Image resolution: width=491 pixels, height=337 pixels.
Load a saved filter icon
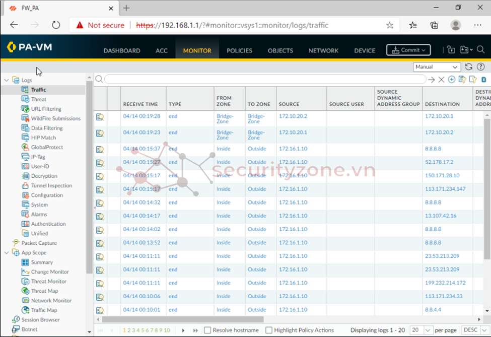(473, 79)
